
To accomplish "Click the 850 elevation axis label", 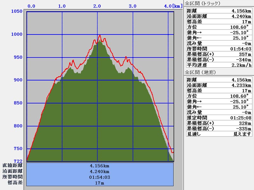I will [x=18, y=103].
